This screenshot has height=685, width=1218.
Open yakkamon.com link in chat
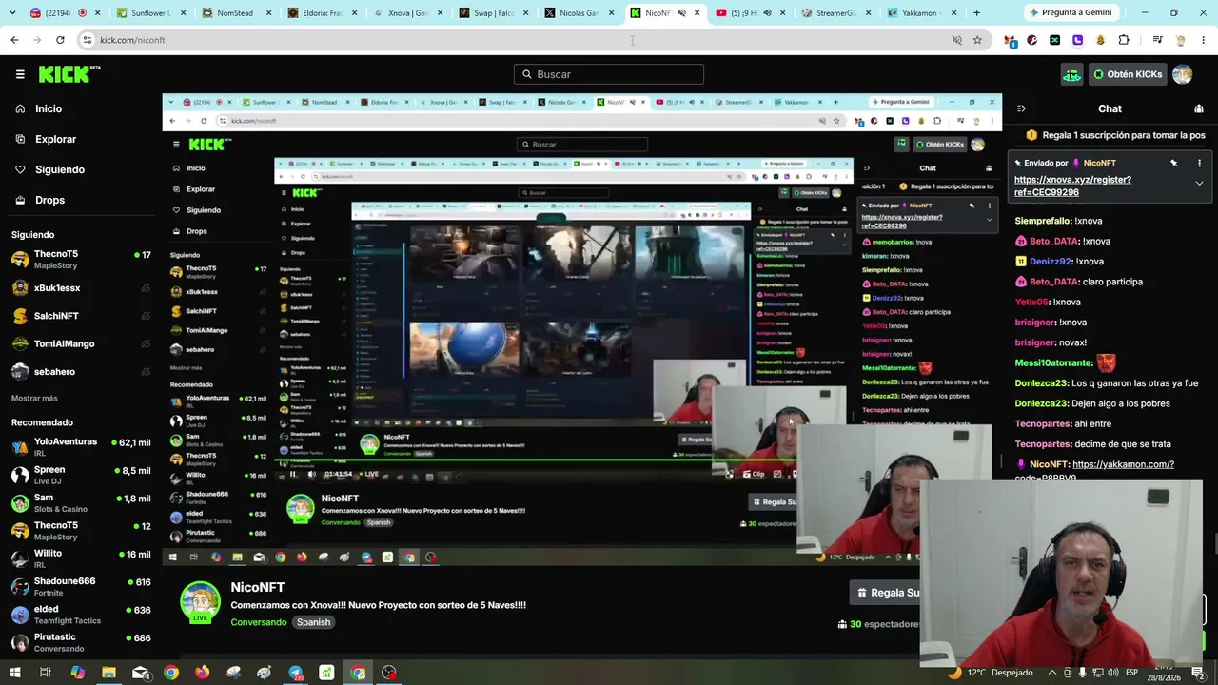click(1123, 464)
